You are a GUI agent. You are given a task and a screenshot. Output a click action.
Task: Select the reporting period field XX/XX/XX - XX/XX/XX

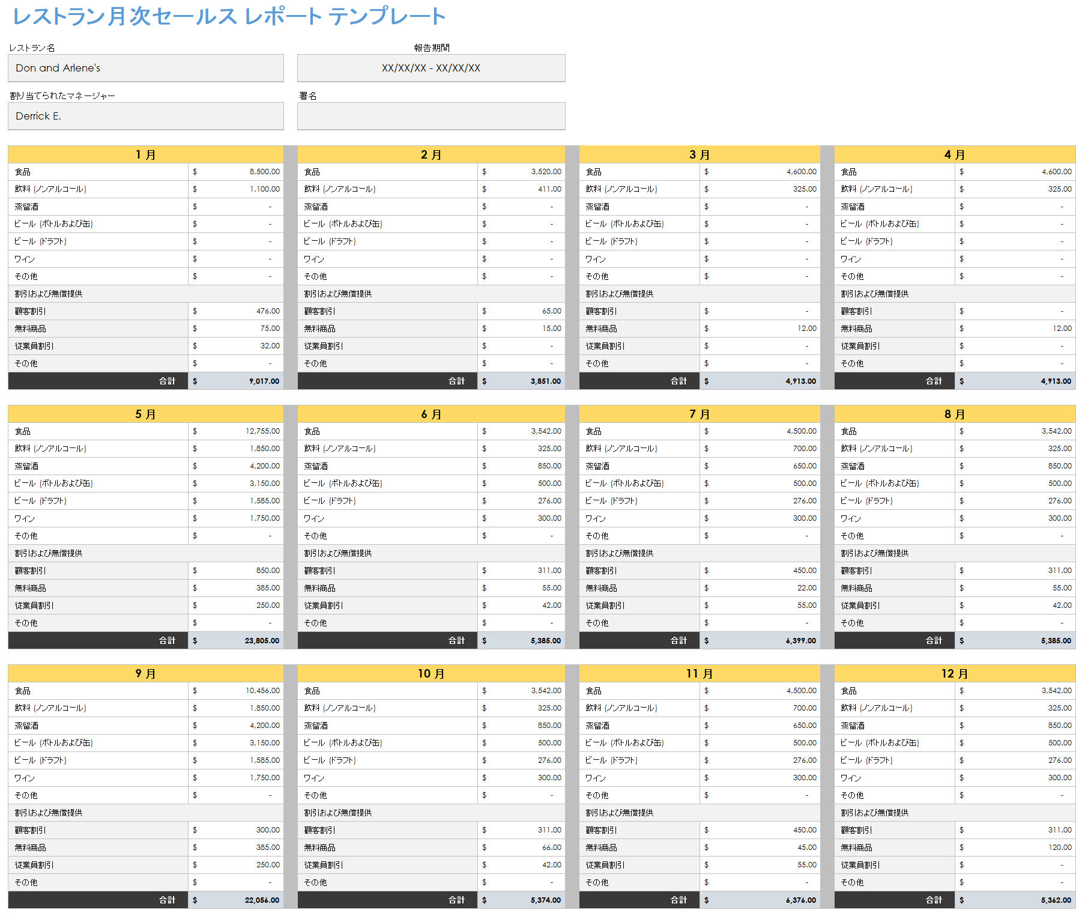pyautogui.click(x=431, y=68)
